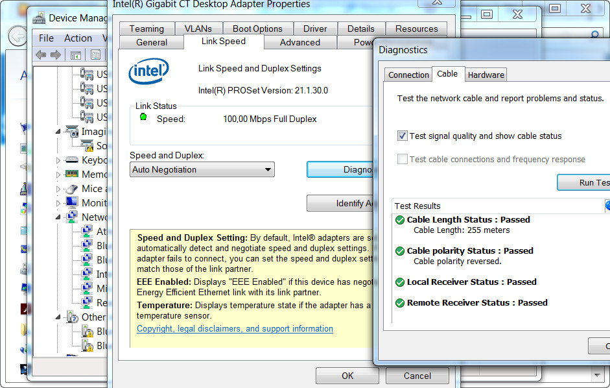
Task: Select the 'Re' network adapter icon
Action: coord(87,303)
